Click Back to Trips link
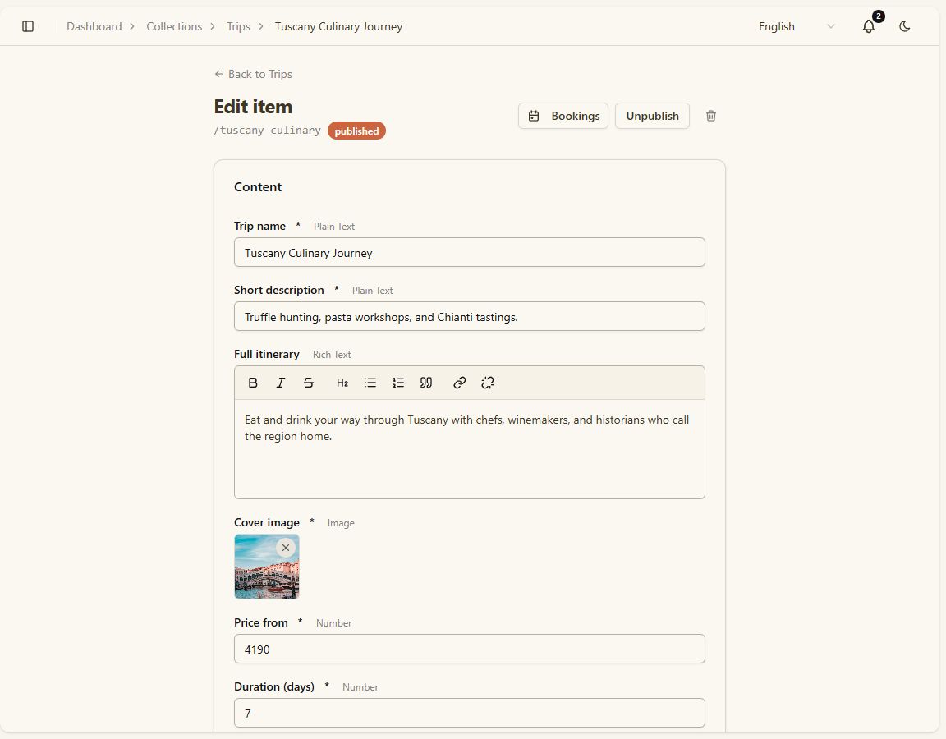946x739 pixels. [x=254, y=74]
